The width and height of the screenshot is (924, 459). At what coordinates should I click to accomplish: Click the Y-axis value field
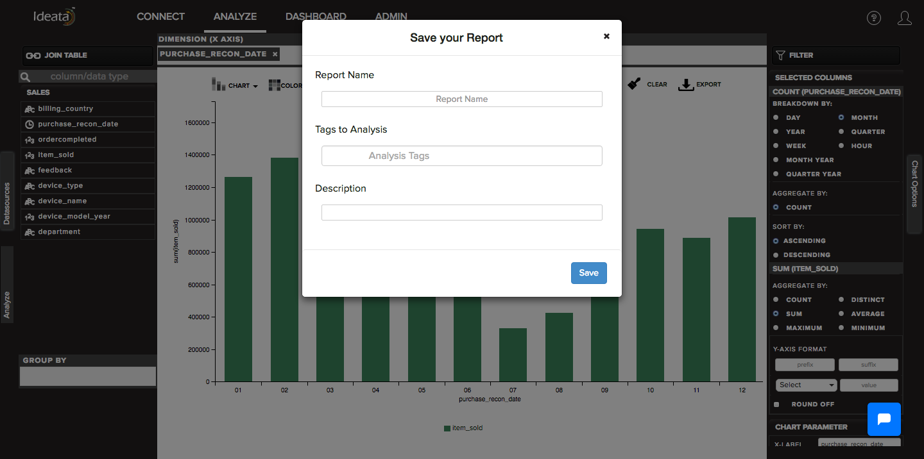point(869,385)
